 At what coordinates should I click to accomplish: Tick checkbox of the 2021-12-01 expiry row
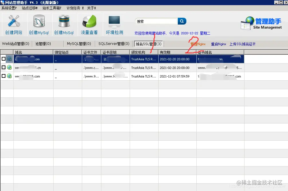(3, 76)
